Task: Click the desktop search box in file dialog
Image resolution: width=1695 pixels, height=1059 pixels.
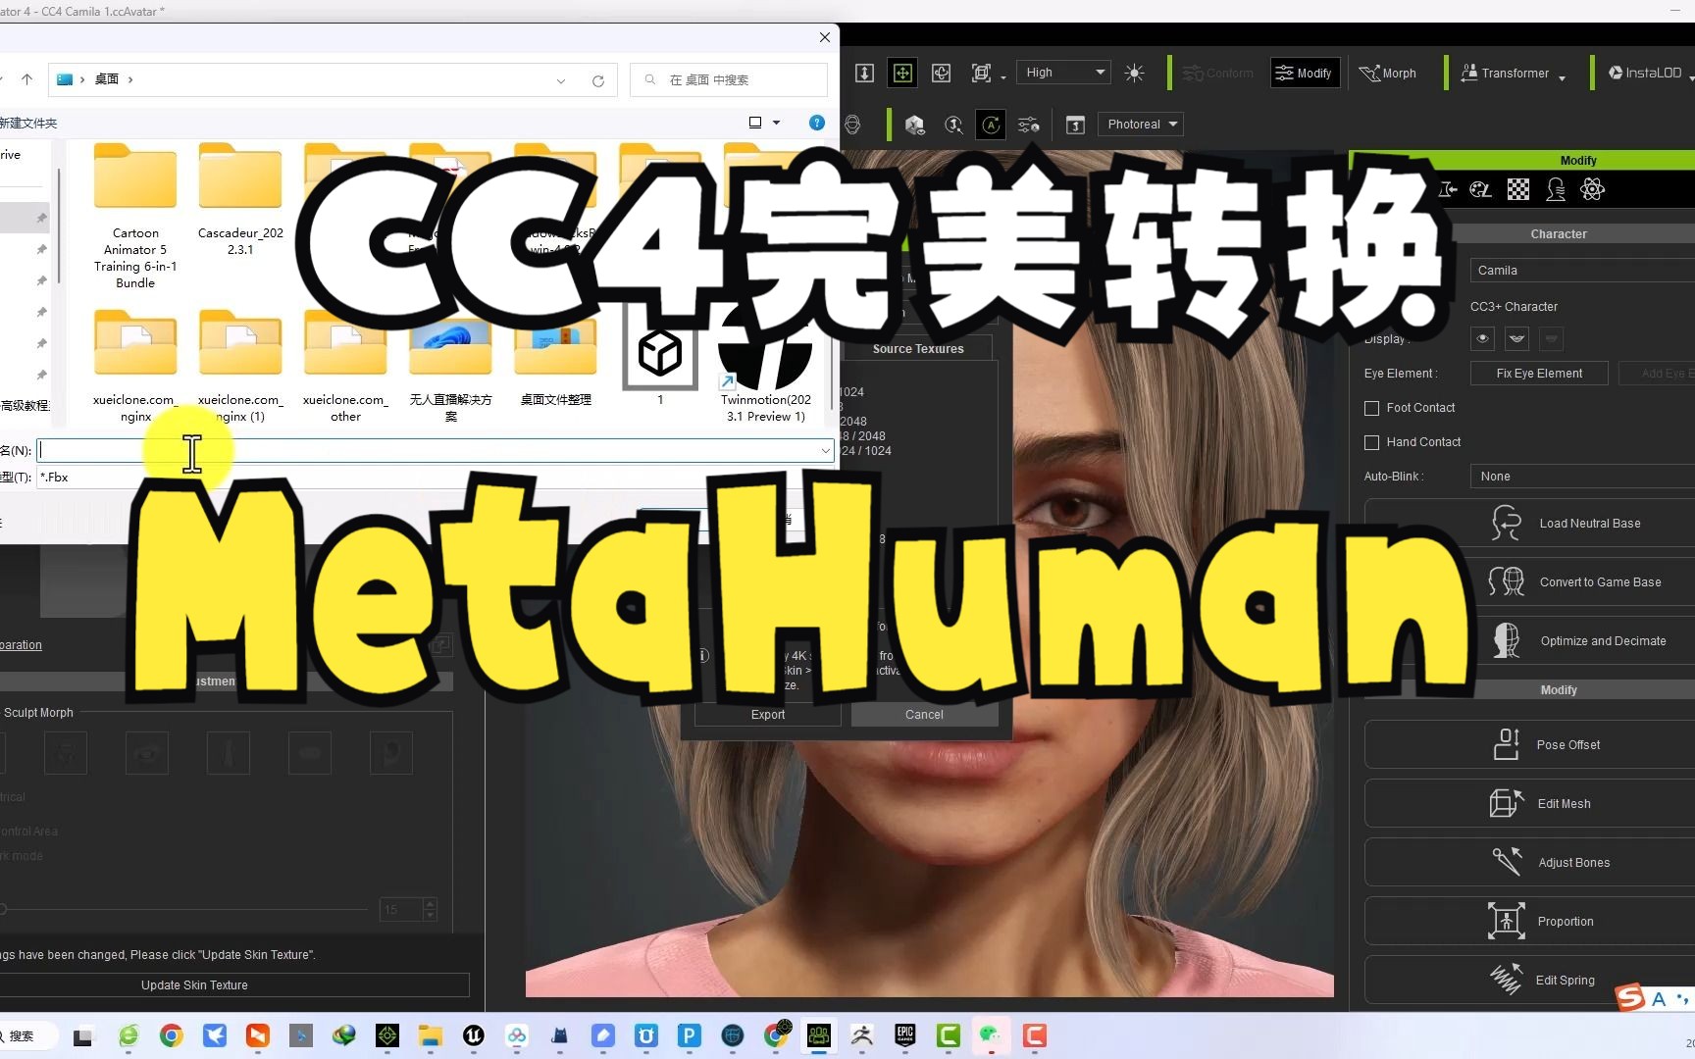Action: coord(729,80)
